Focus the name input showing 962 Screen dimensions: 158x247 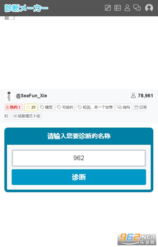click(79, 158)
